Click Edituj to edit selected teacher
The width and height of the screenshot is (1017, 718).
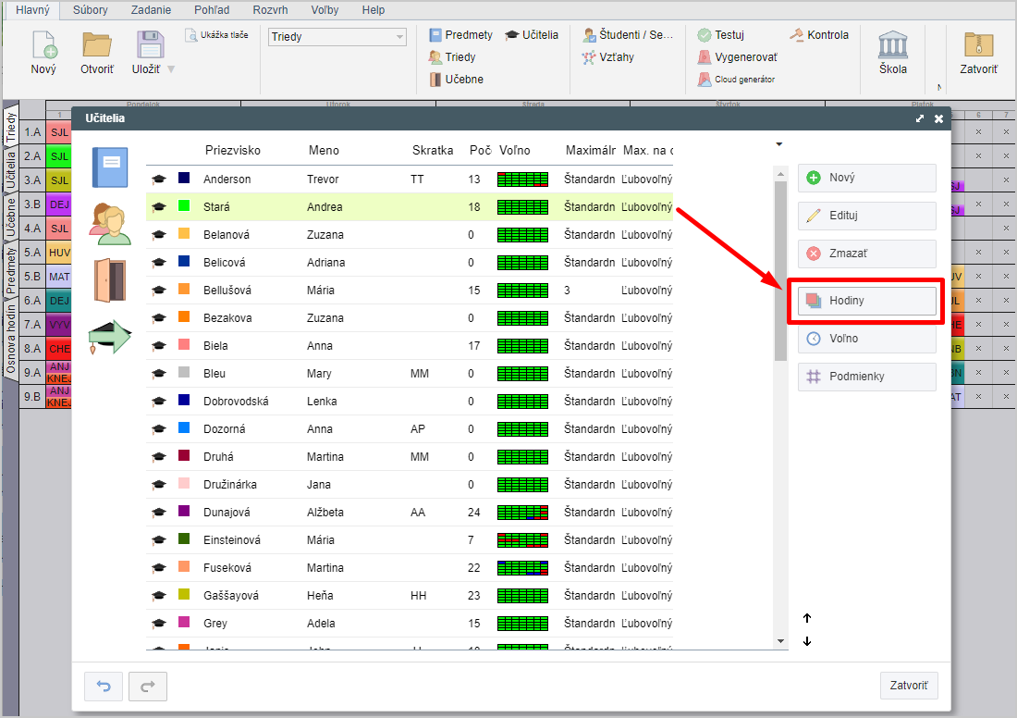tap(866, 216)
